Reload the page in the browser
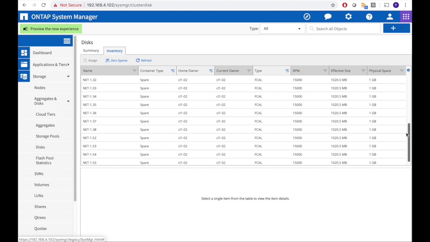 (x=43, y=5)
